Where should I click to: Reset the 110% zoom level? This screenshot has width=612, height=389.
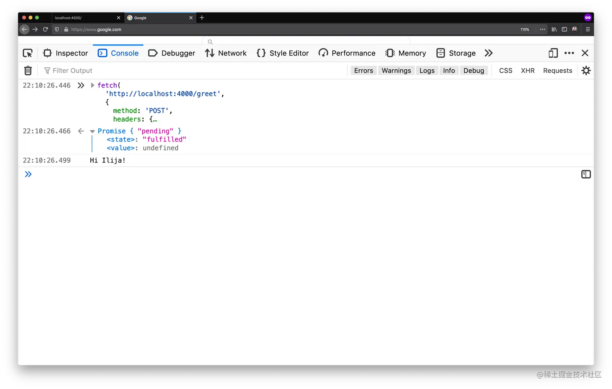(x=525, y=29)
